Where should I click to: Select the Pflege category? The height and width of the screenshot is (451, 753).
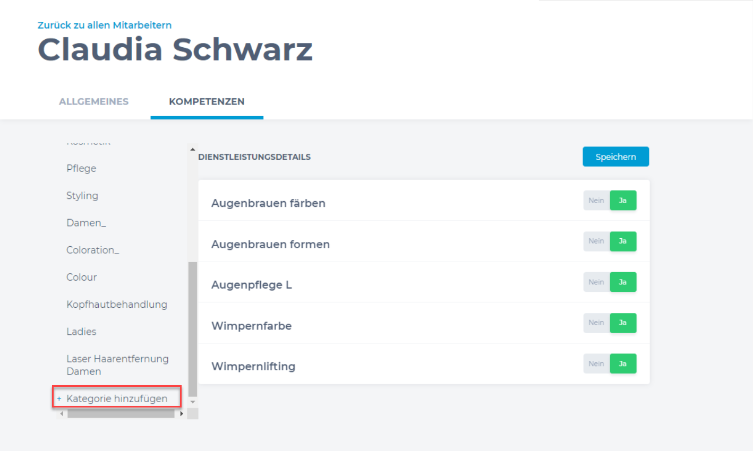pyautogui.click(x=81, y=168)
